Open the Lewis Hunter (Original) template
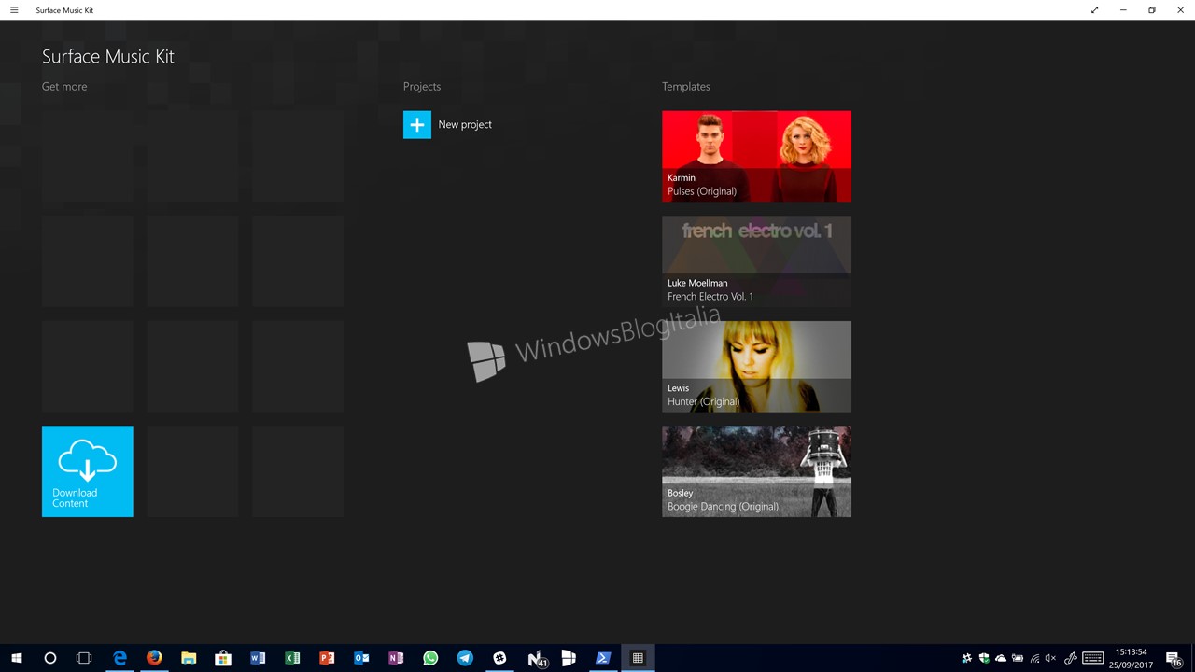 click(x=756, y=366)
